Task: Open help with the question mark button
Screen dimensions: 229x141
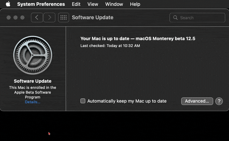Action: tap(219, 101)
